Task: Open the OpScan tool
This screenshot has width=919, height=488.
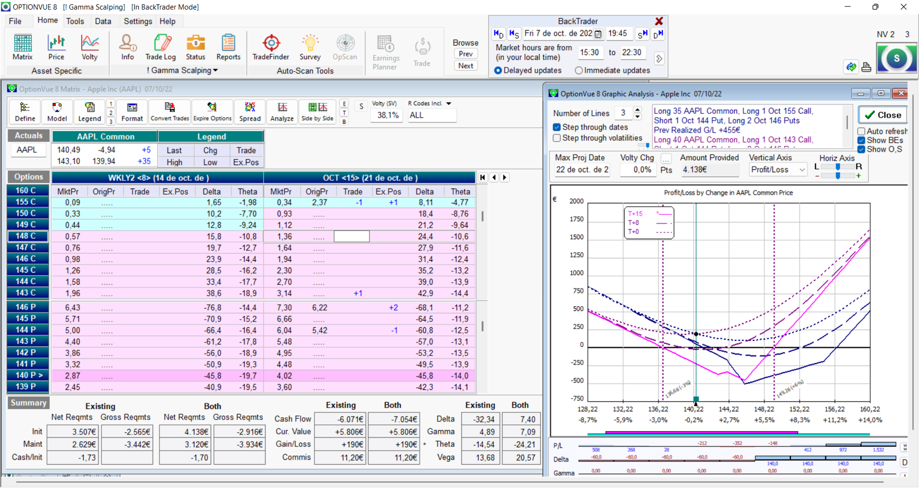Action: pyautogui.click(x=345, y=47)
